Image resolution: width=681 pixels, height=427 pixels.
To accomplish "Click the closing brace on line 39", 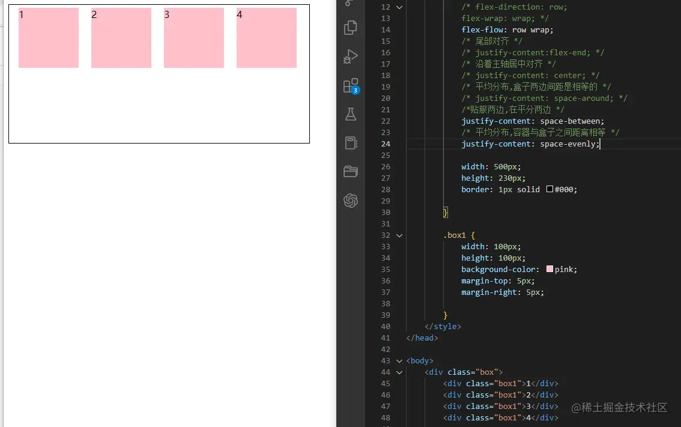I will pos(445,315).
